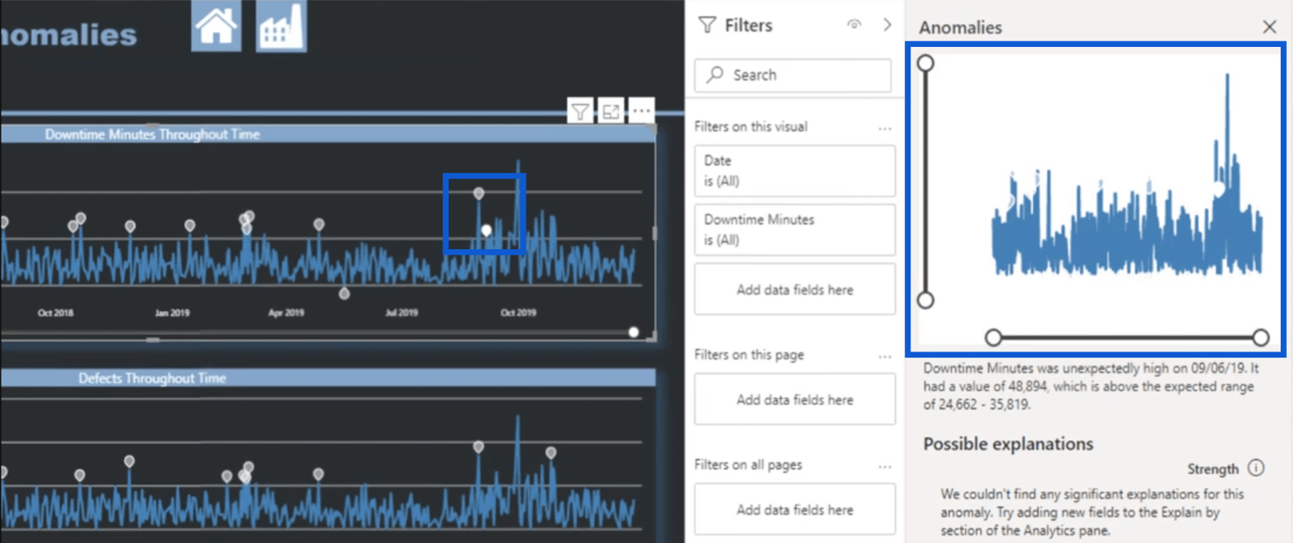1293x543 pixels.
Task: Click the Jul 2019 axis label
Action: point(402,313)
